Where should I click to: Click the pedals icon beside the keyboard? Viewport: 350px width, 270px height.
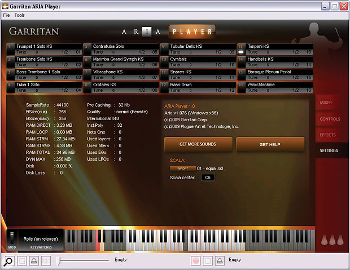tap(332, 240)
